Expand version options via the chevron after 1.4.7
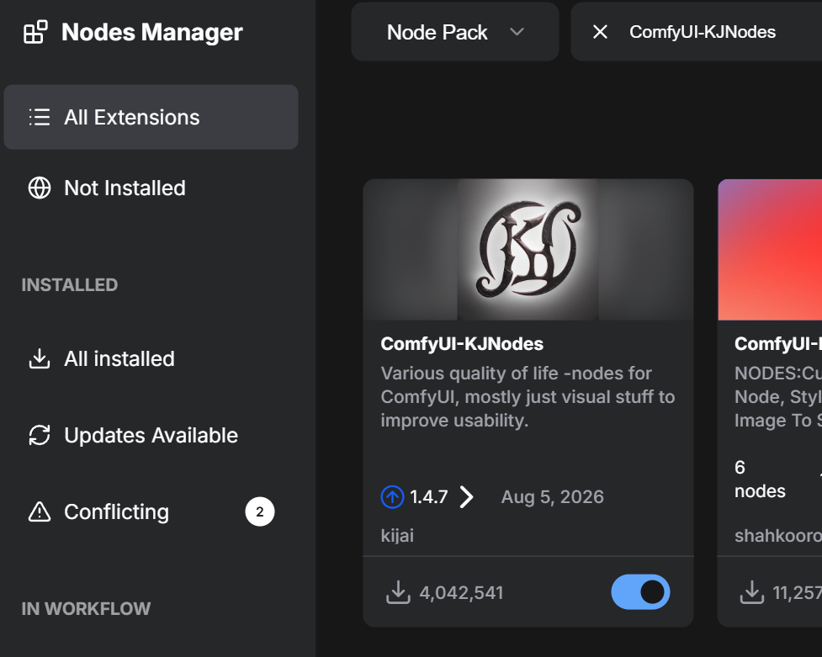 pos(466,496)
